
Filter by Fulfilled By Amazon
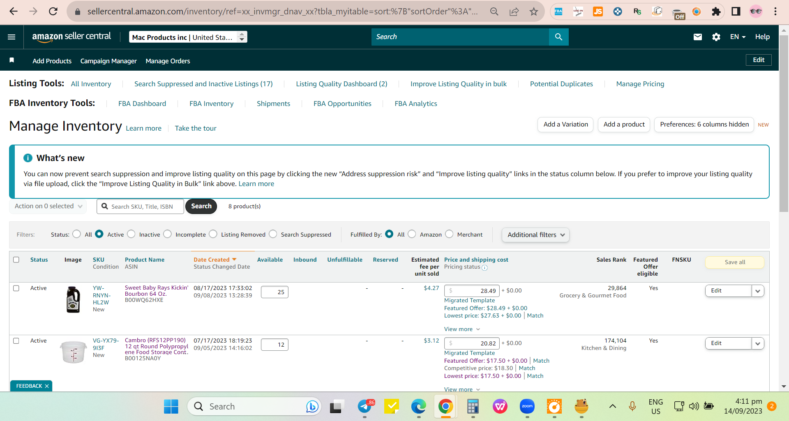point(412,234)
